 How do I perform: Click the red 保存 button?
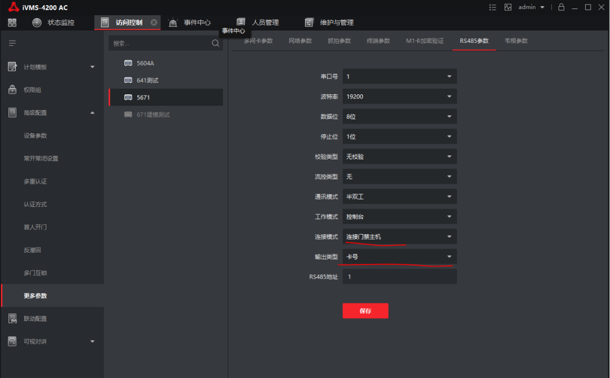365,311
